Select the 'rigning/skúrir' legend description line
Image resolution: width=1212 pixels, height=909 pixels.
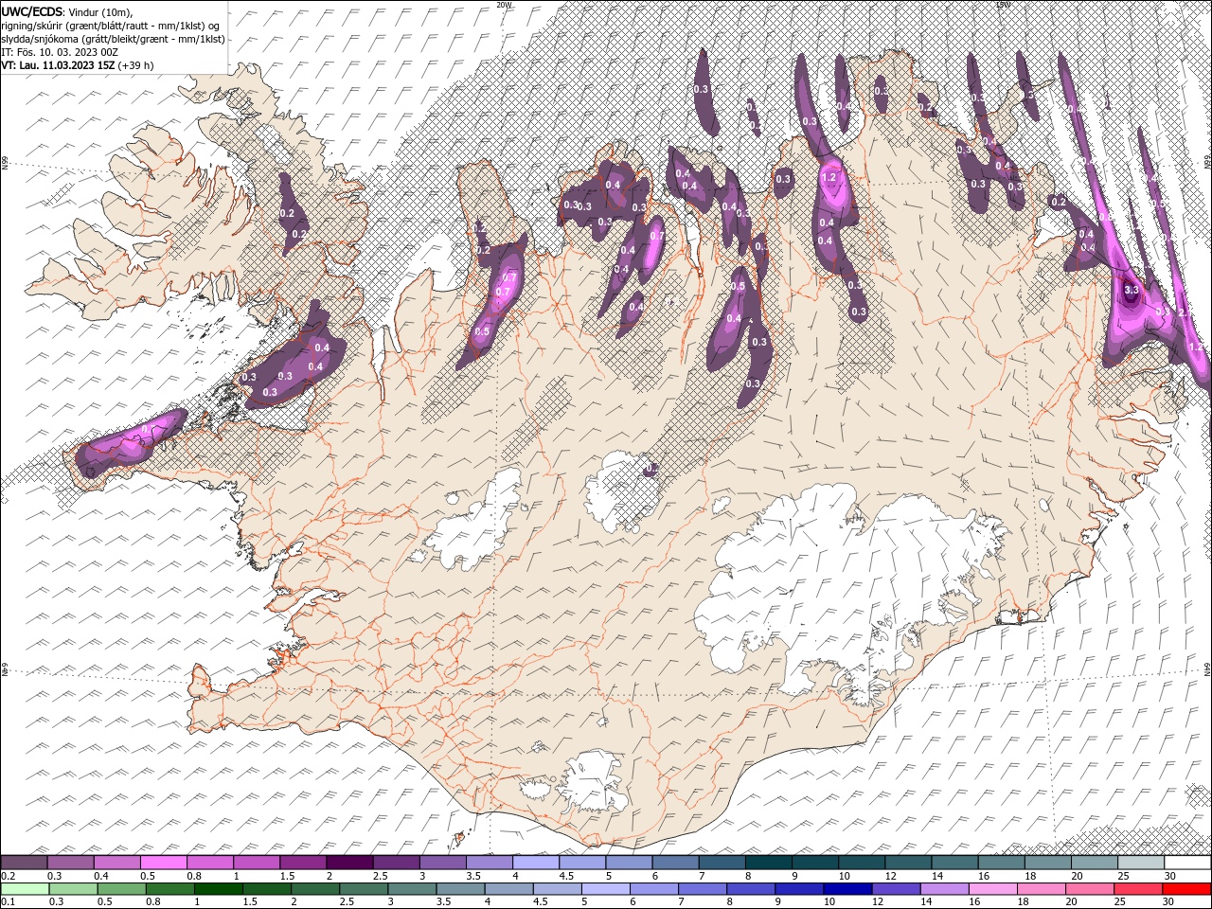(112, 25)
